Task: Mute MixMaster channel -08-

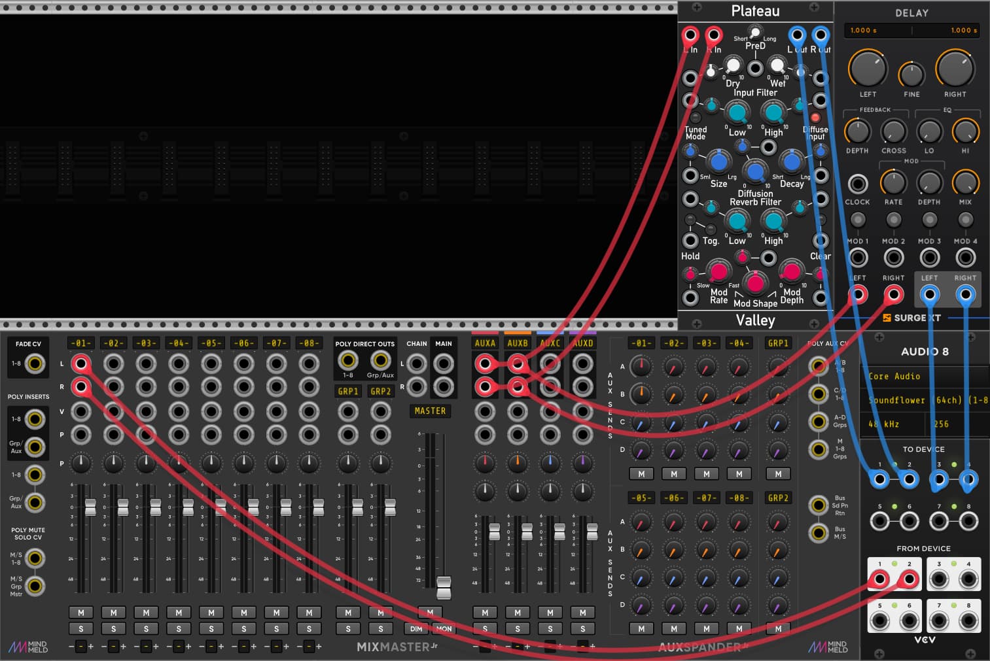Action: (x=309, y=613)
